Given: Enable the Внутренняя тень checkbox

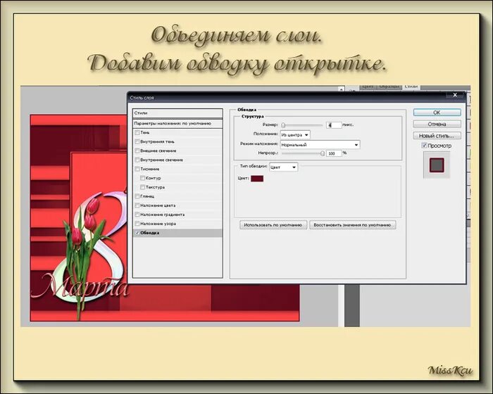Looking at the screenshot, I should pos(137,141).
